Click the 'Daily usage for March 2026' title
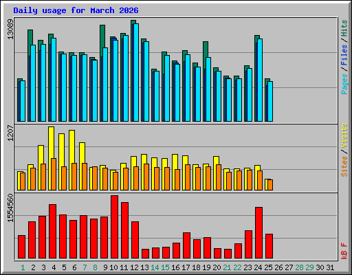The height and width of the screenshot is (275, 352). click(x=76, y=11)
